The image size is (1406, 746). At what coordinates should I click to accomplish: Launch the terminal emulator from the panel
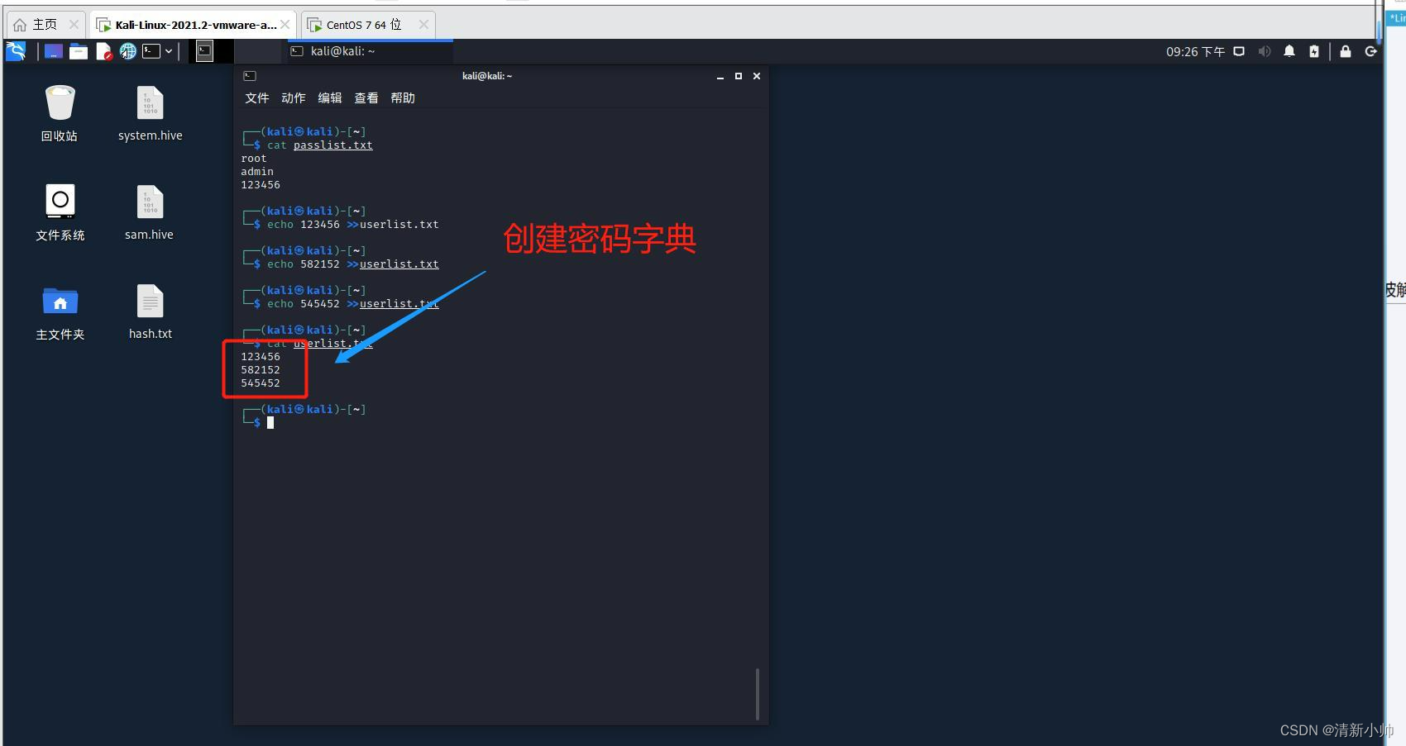point(151,50)
